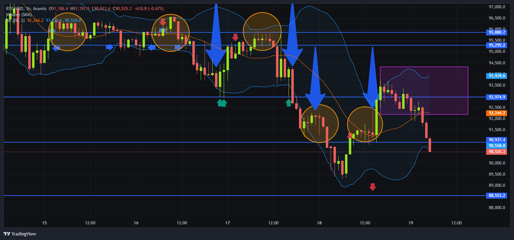
Task: Click the 89,000.0 price scale tick
Action: click(x=496, y=185)
